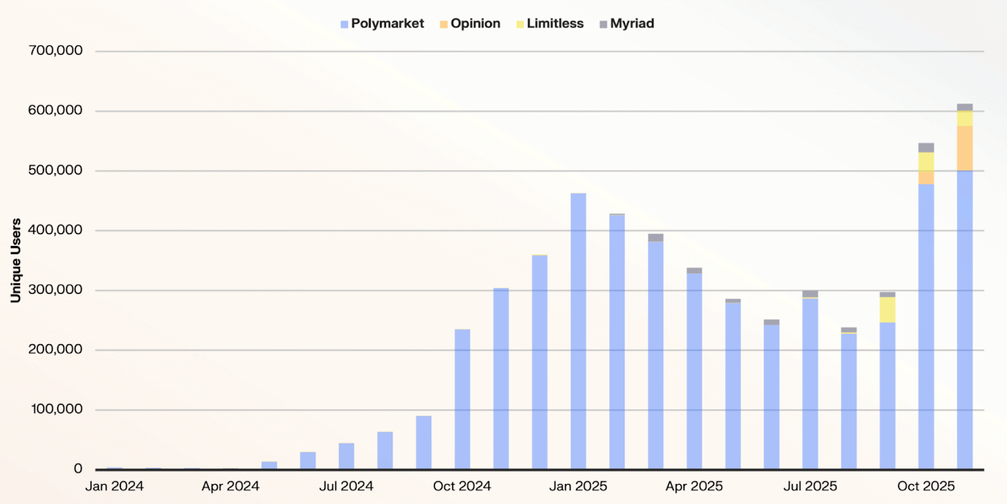This screenshot has height=504, width=1007.
Task: Click the gray Myriad segment atop October 2025 bar
Action: [926, 148]
